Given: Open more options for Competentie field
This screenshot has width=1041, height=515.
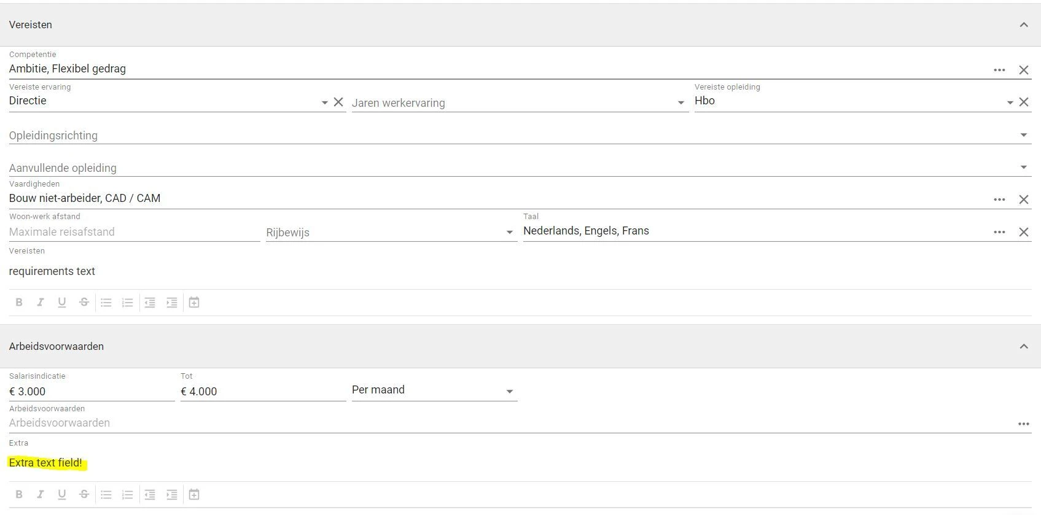Looking at the screenshot, I should (x=999, y=70).
